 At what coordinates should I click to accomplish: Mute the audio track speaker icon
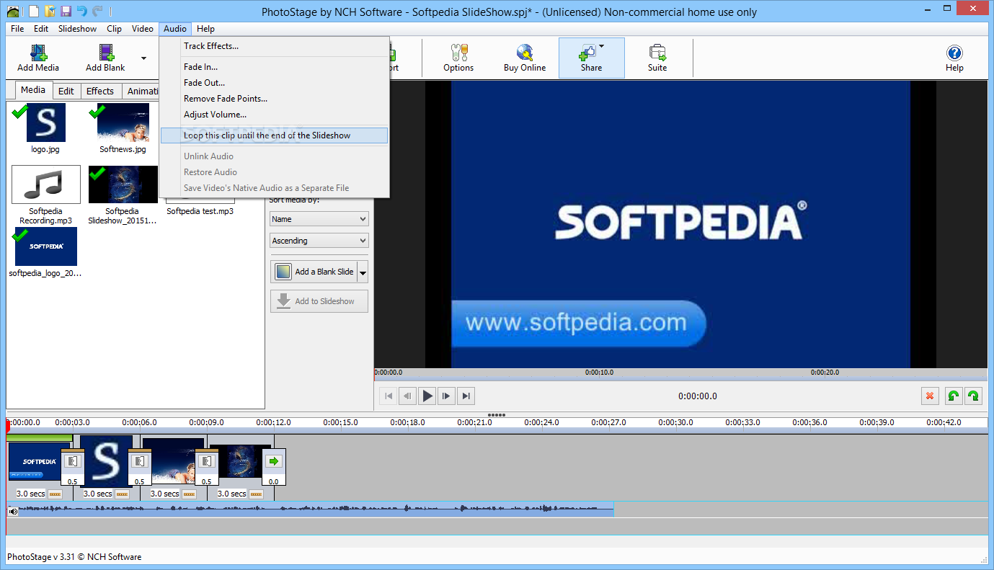13,511
